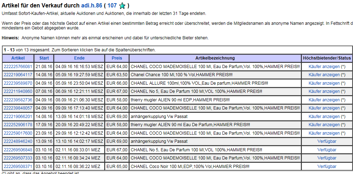Click the teal feedback star icon
Screen dimensions: 353x174
[122, 6]
